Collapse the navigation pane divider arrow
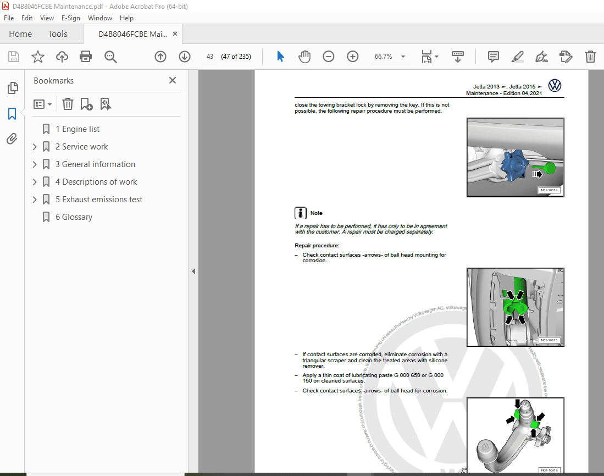The height and width of the screenshot is (476, 604). [193, 272]
